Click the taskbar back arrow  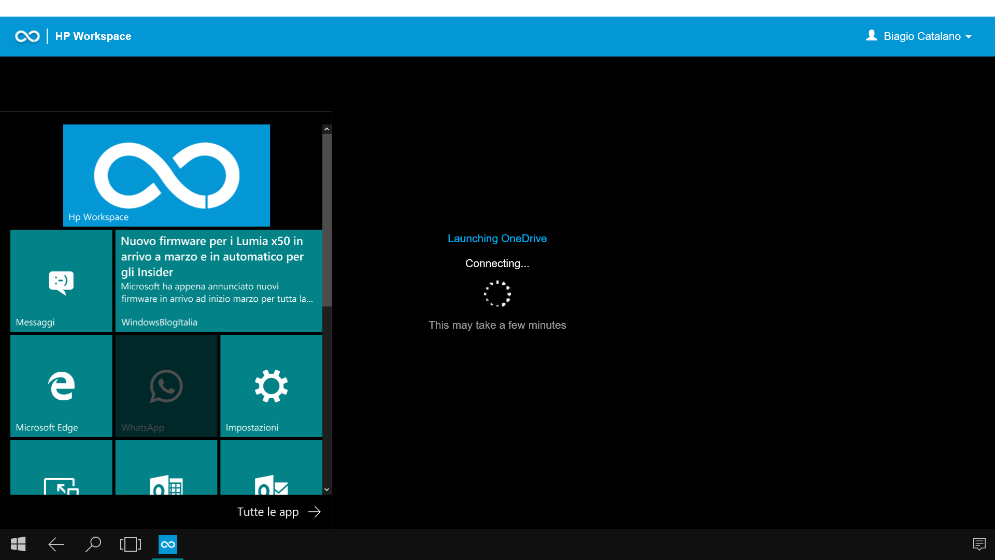pyautogui.click(x=56, y=544)
